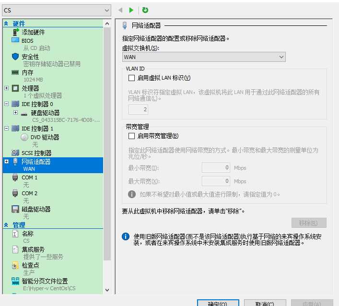Collapse the IDE 控制器 1 node
The height and width of the screenshot is (306, 339).
(7, 129)
